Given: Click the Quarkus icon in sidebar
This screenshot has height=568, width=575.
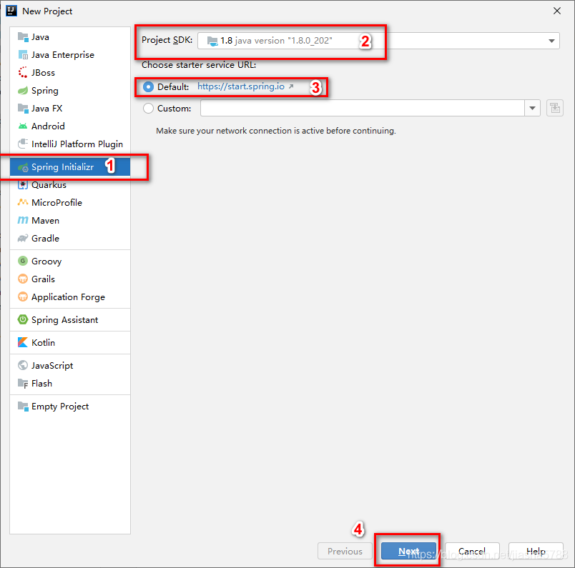Looking at the screenshot, I should pos(23,185).
